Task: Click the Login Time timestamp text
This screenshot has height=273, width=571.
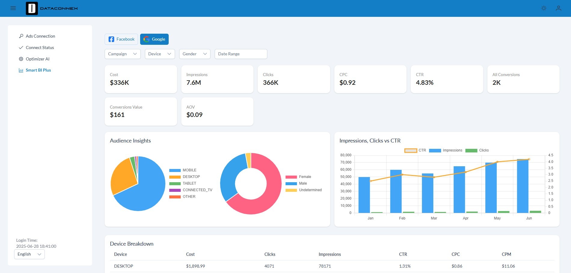Action: pos(36,246)
